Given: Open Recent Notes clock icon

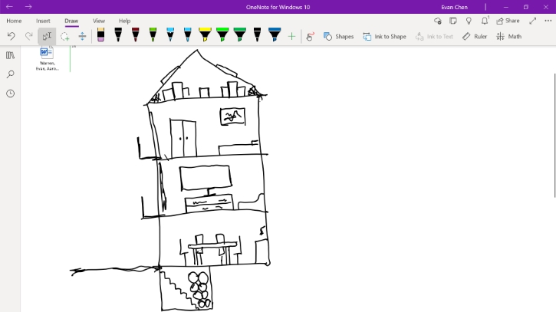Looking at the screenshot, I should click(x=10, y=94).
